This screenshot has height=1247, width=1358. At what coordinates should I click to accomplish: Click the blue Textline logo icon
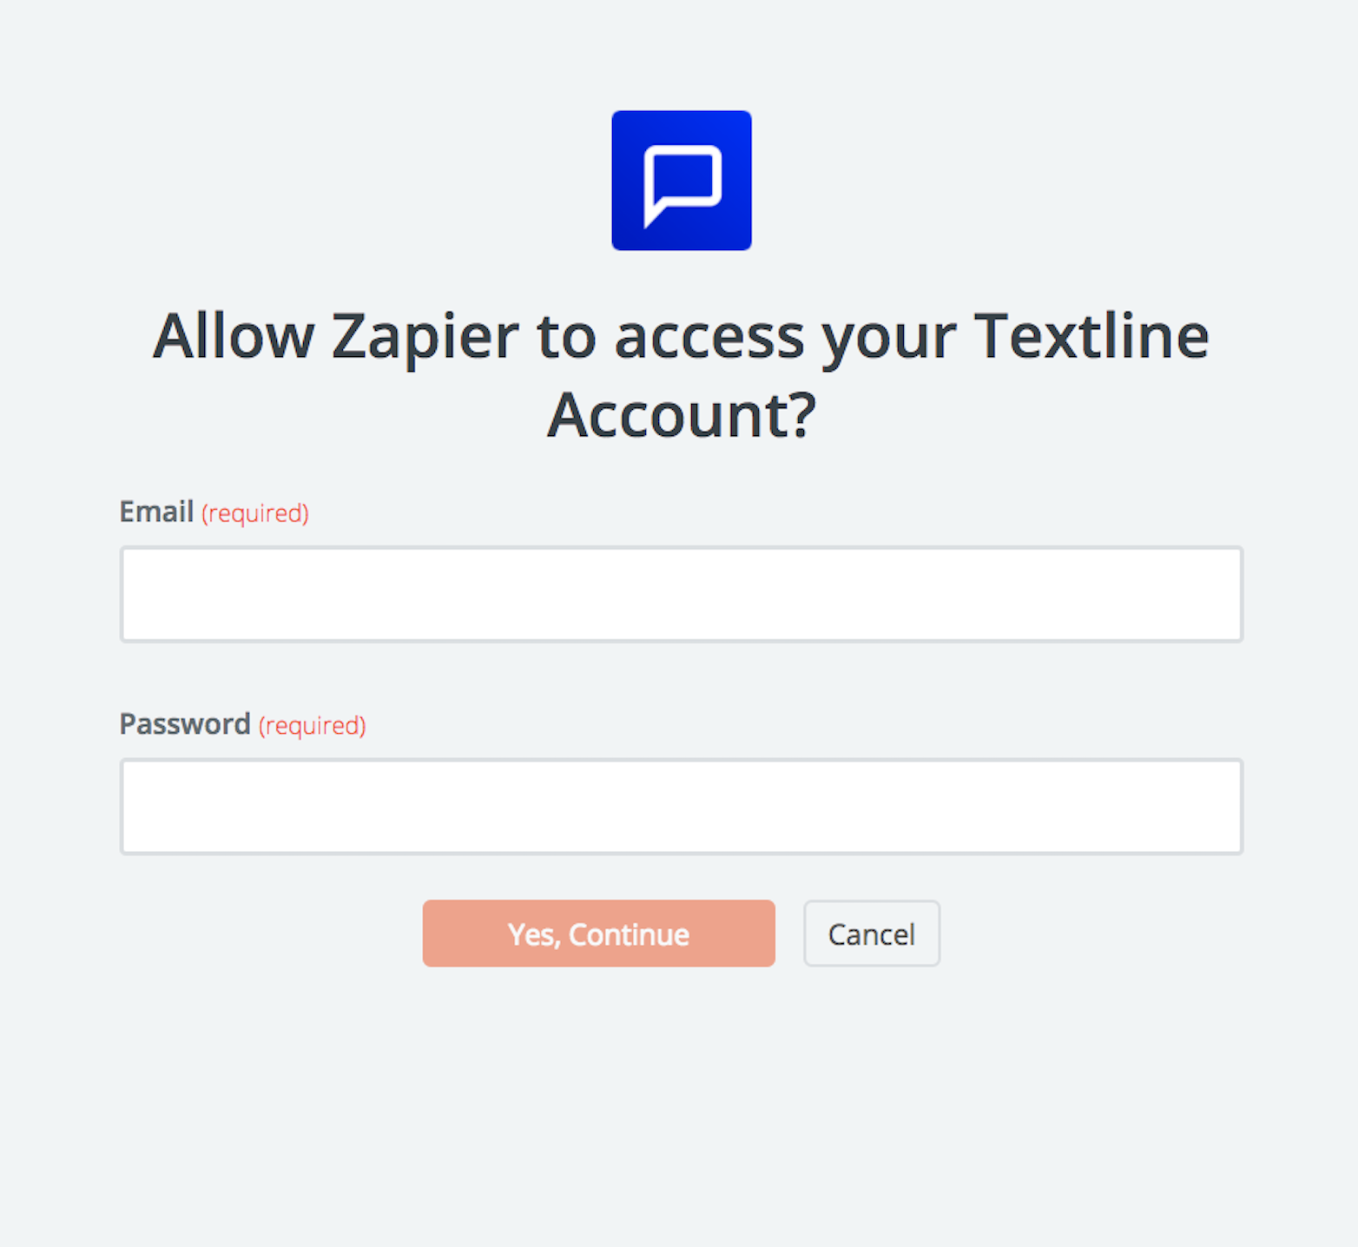coord(682,181)
